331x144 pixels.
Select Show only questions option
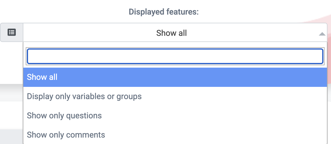175,115
